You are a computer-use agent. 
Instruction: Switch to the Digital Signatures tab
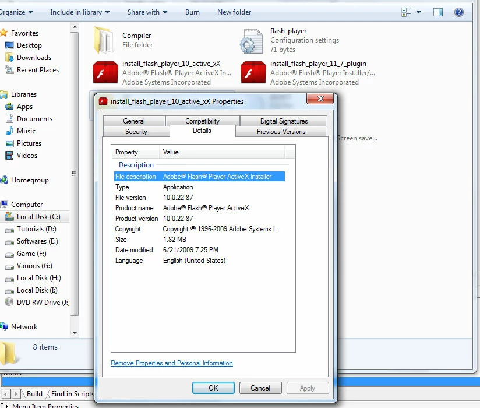284,121
